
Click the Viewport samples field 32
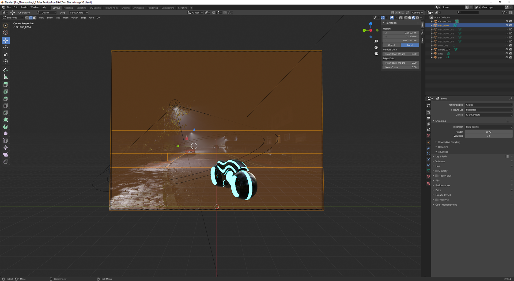tap(489, 136)
